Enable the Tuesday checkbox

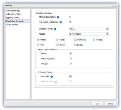click(57, 40)
